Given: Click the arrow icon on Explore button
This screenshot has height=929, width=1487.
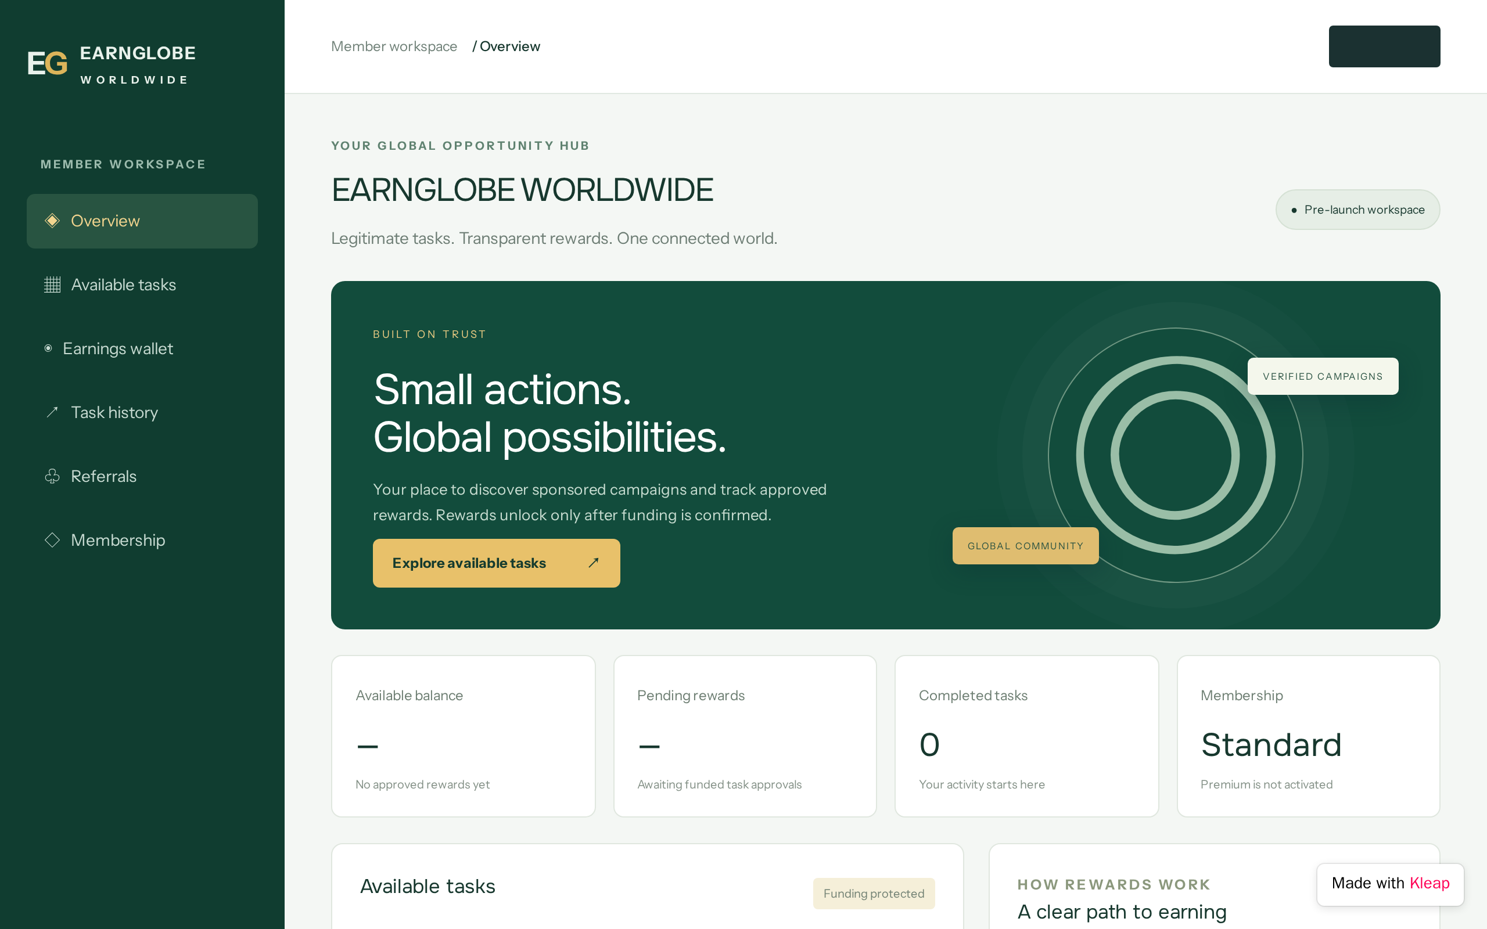Looking at the screenshot, I should coord(594,563).
